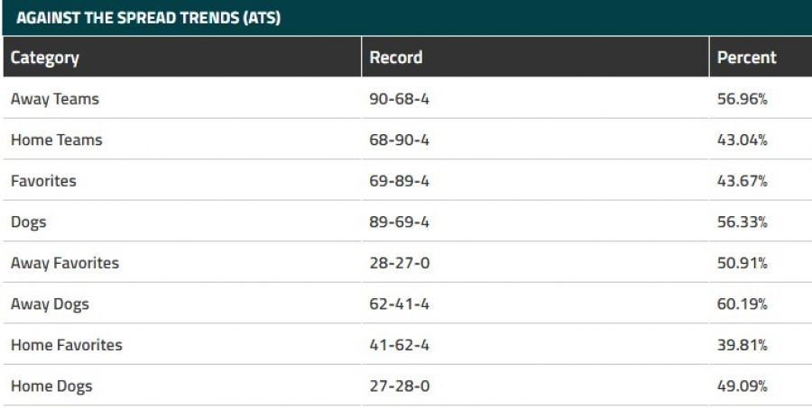812x408 pixels.
Task: Click the 56.33% percent for Dogs
Action: 743,222
